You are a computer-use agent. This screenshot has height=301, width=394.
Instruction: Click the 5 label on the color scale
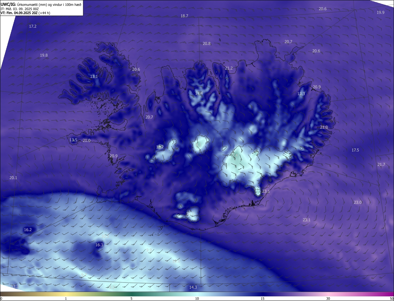pyautogui.click(x=131, y=299)
